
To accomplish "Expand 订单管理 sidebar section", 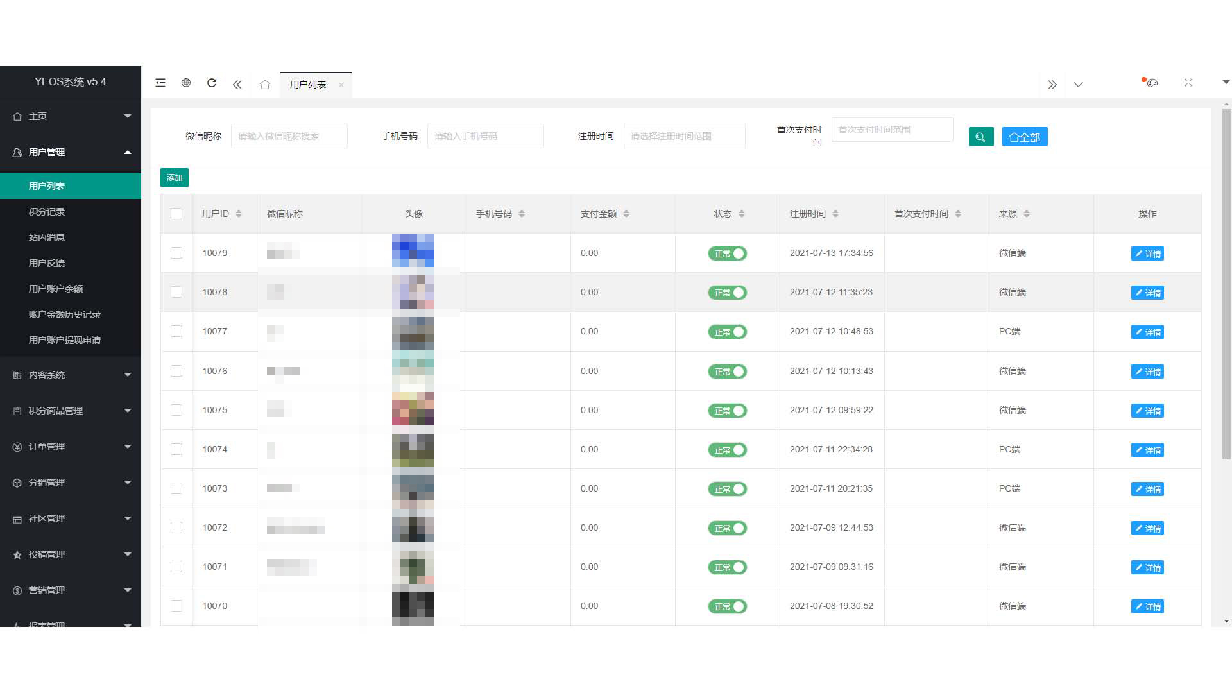I will click(x=71, y=447).
